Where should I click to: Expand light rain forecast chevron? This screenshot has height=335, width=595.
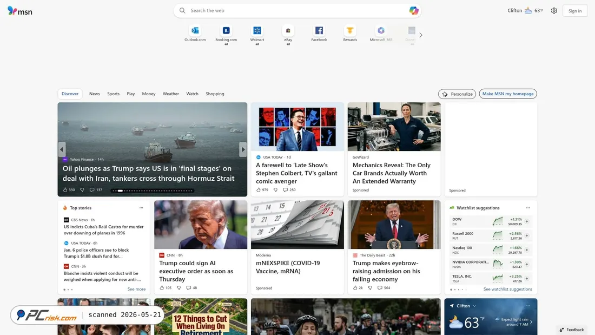[531, 322]
